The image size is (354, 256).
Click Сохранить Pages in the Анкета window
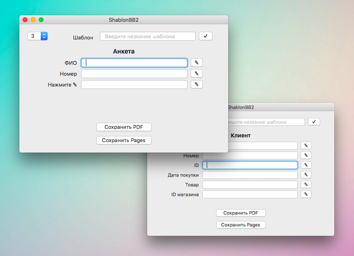coord(124,140)
